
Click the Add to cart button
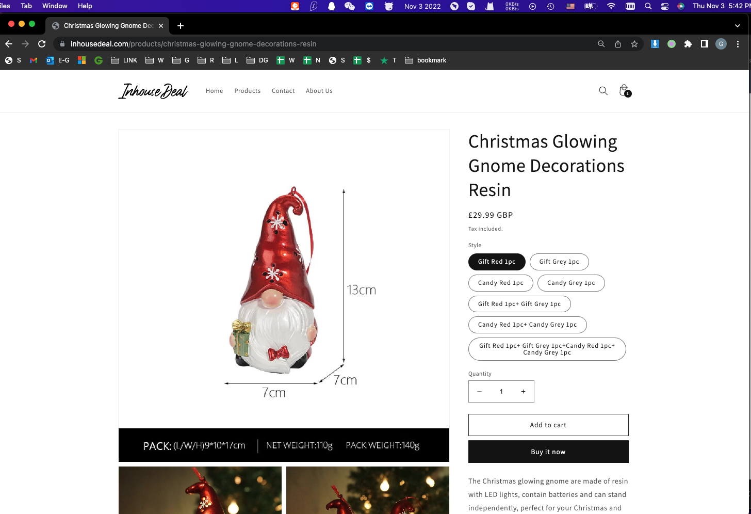click(x=548, y=425)
